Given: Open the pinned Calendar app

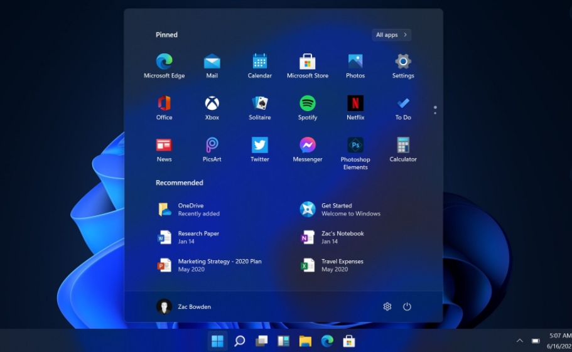Looking at the screenshot, I should pos(260,66).
